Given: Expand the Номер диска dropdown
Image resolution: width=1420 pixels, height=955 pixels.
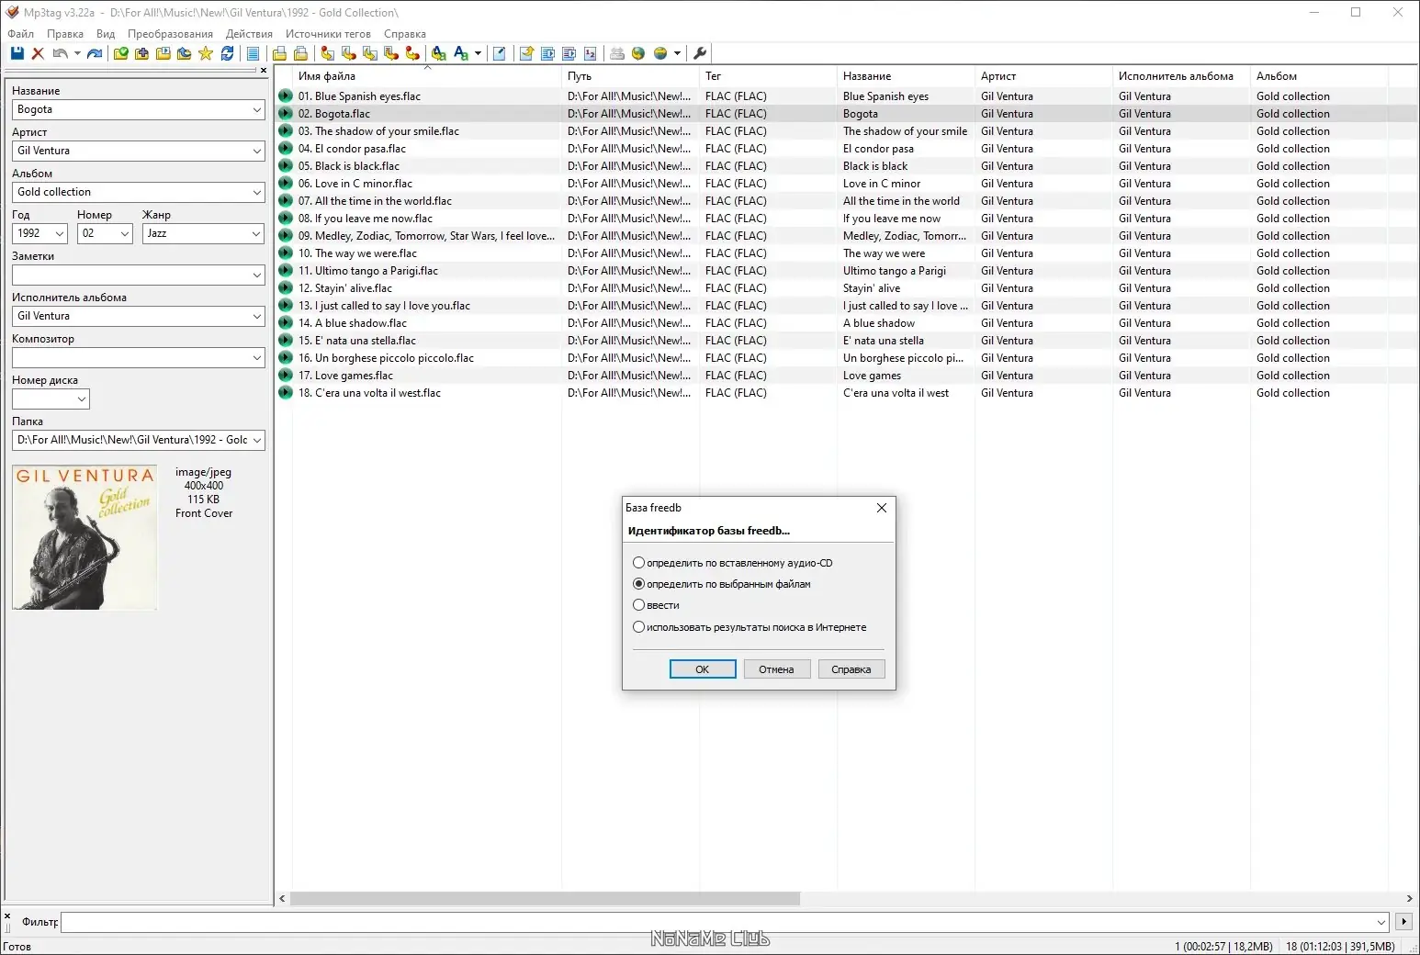Looking at the screenshot, I should (82, 399).
